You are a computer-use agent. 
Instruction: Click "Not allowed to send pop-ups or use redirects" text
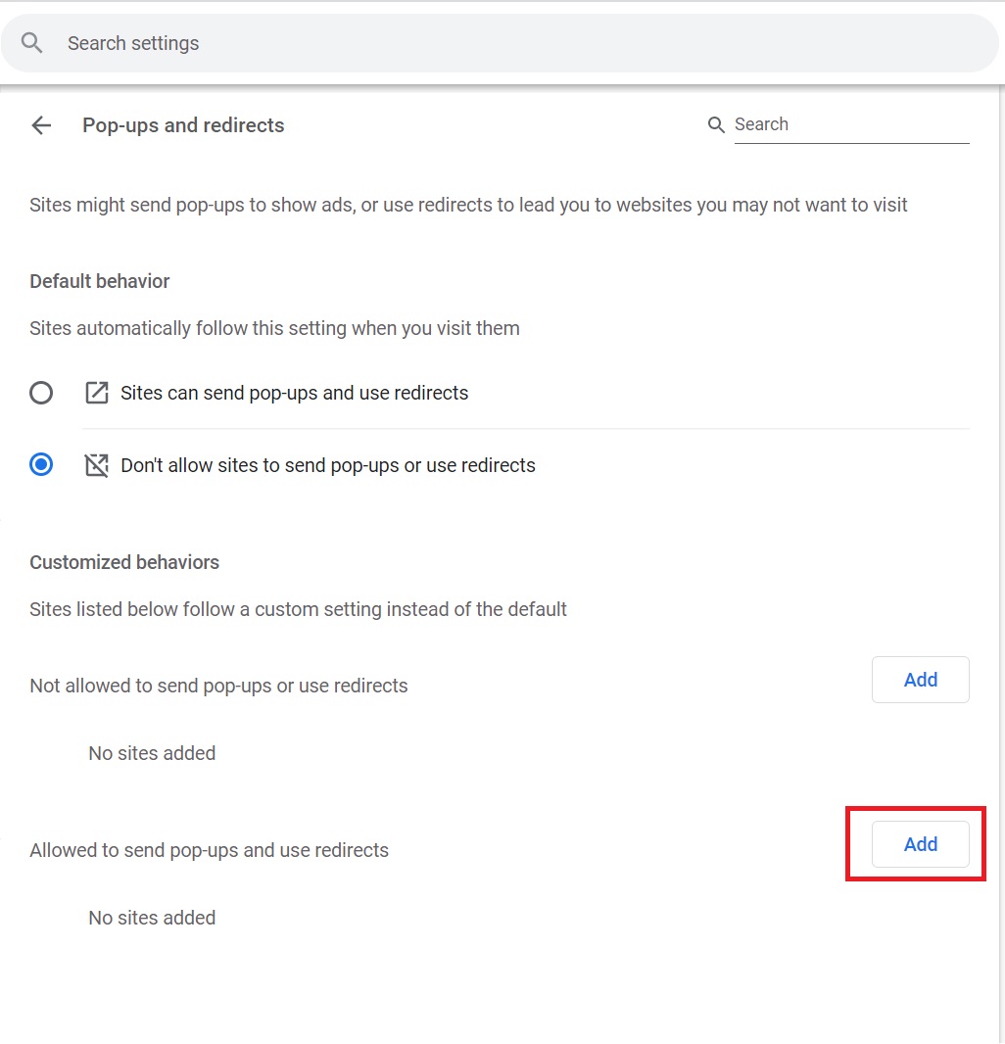pos(218,686)
